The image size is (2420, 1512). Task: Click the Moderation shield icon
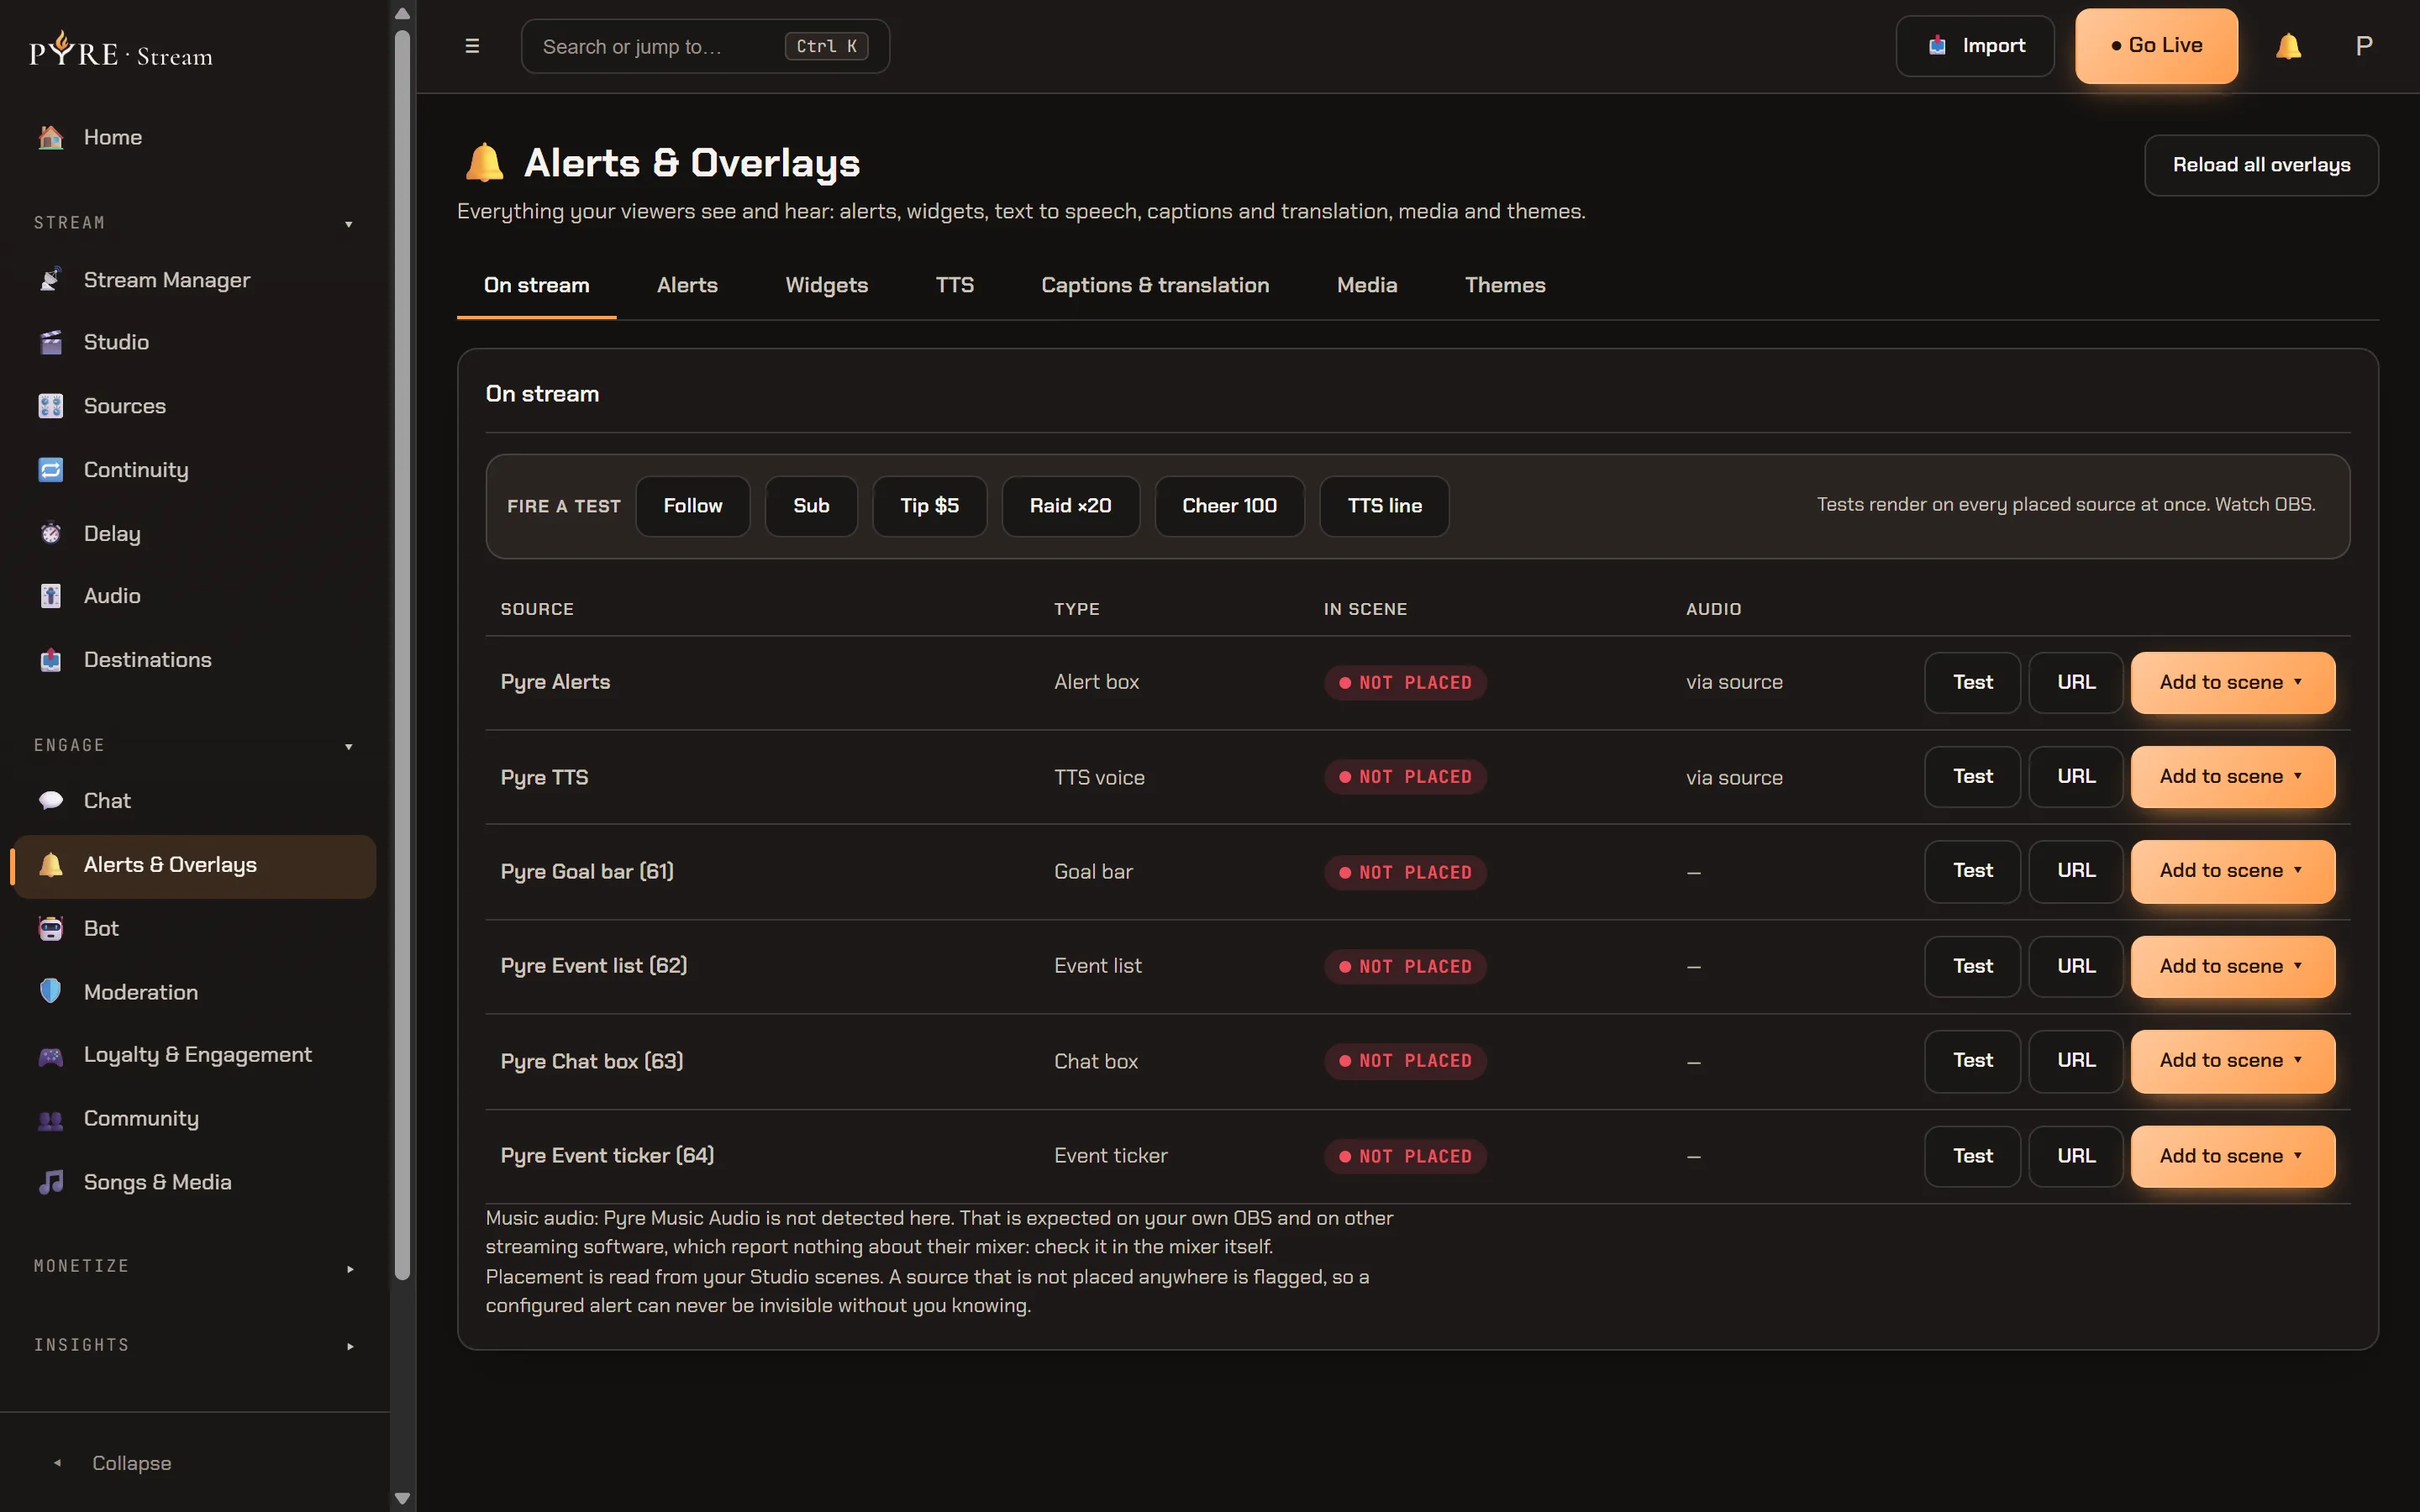point(51,991)
